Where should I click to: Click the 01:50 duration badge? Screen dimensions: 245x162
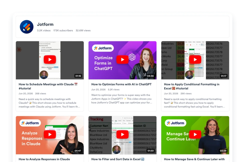[x=151, y=151]
